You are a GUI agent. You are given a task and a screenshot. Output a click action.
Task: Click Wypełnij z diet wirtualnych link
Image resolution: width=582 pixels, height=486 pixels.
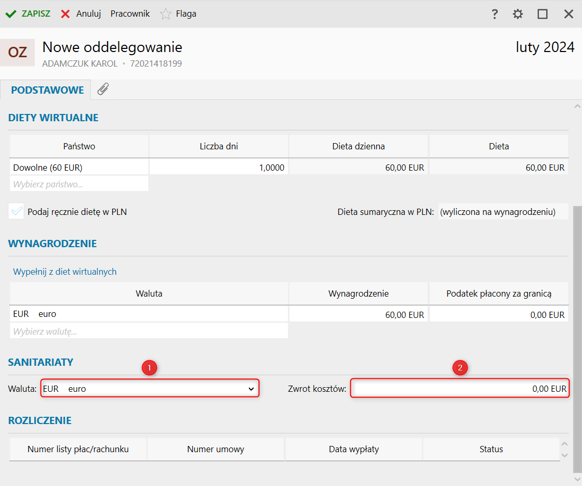click(x=64, y=272)
